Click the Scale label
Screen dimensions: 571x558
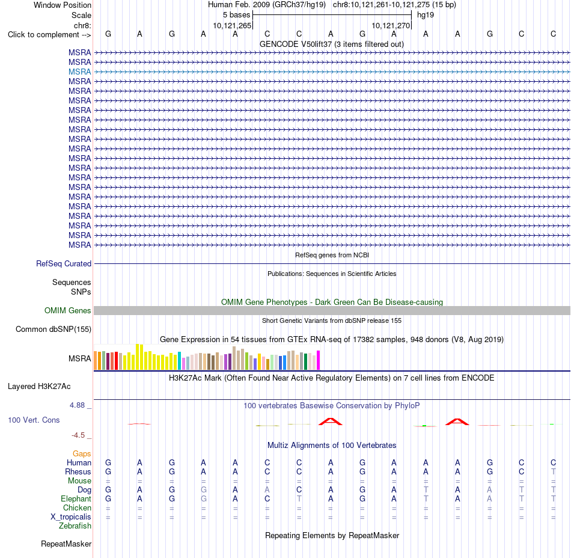(81, 15)
